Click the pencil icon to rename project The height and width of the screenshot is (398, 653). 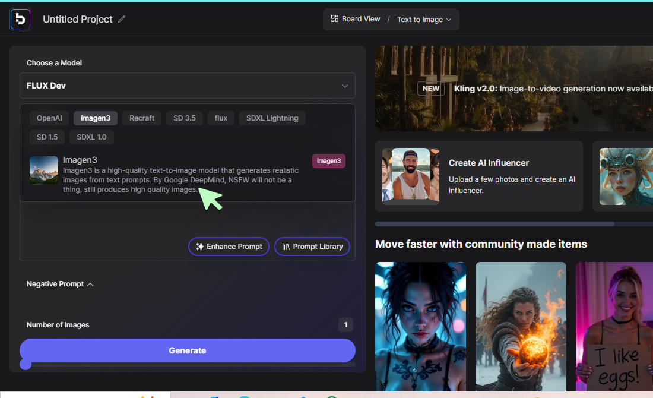coord(122,19)
